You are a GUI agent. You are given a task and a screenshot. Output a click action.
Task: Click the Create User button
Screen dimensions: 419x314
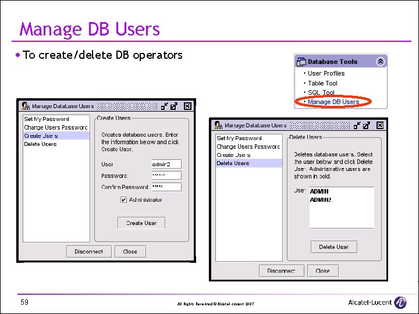click(x=141, y=223)
